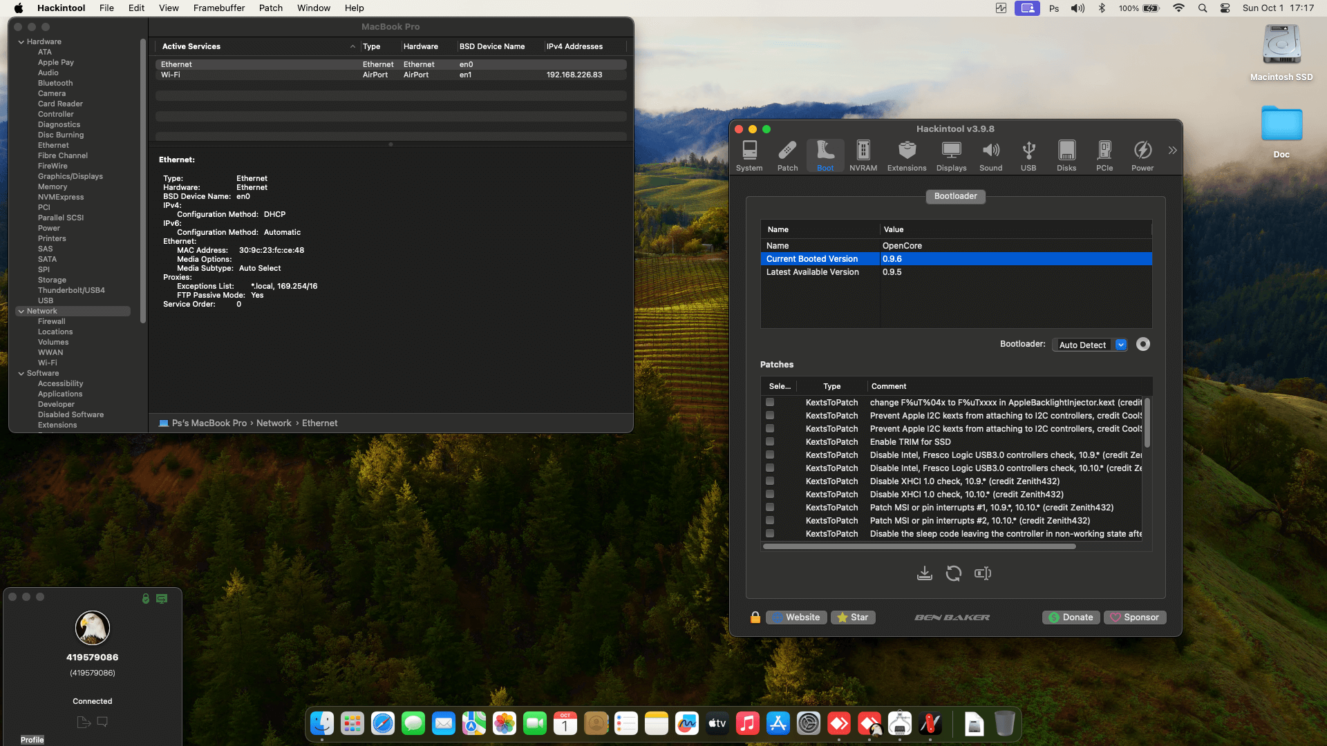Open the Sound section in Hackintool
This screenshot has width=1327, height=746.
coord(990,156)
